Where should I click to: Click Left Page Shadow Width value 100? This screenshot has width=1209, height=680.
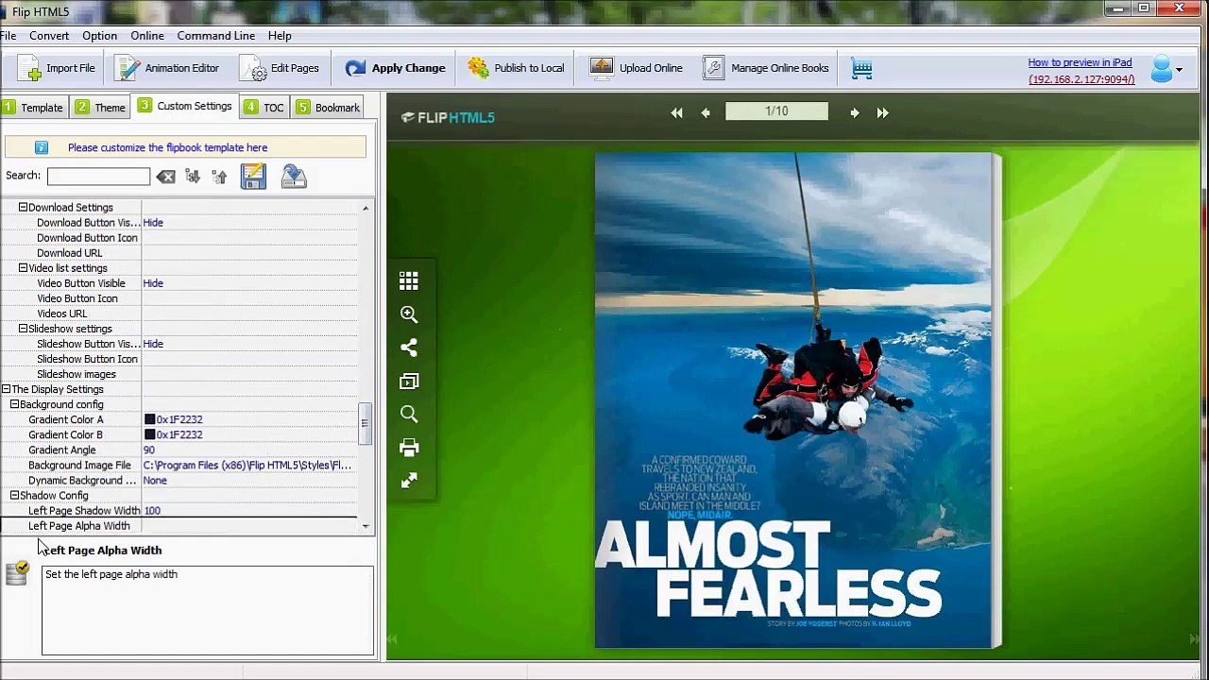152,510
